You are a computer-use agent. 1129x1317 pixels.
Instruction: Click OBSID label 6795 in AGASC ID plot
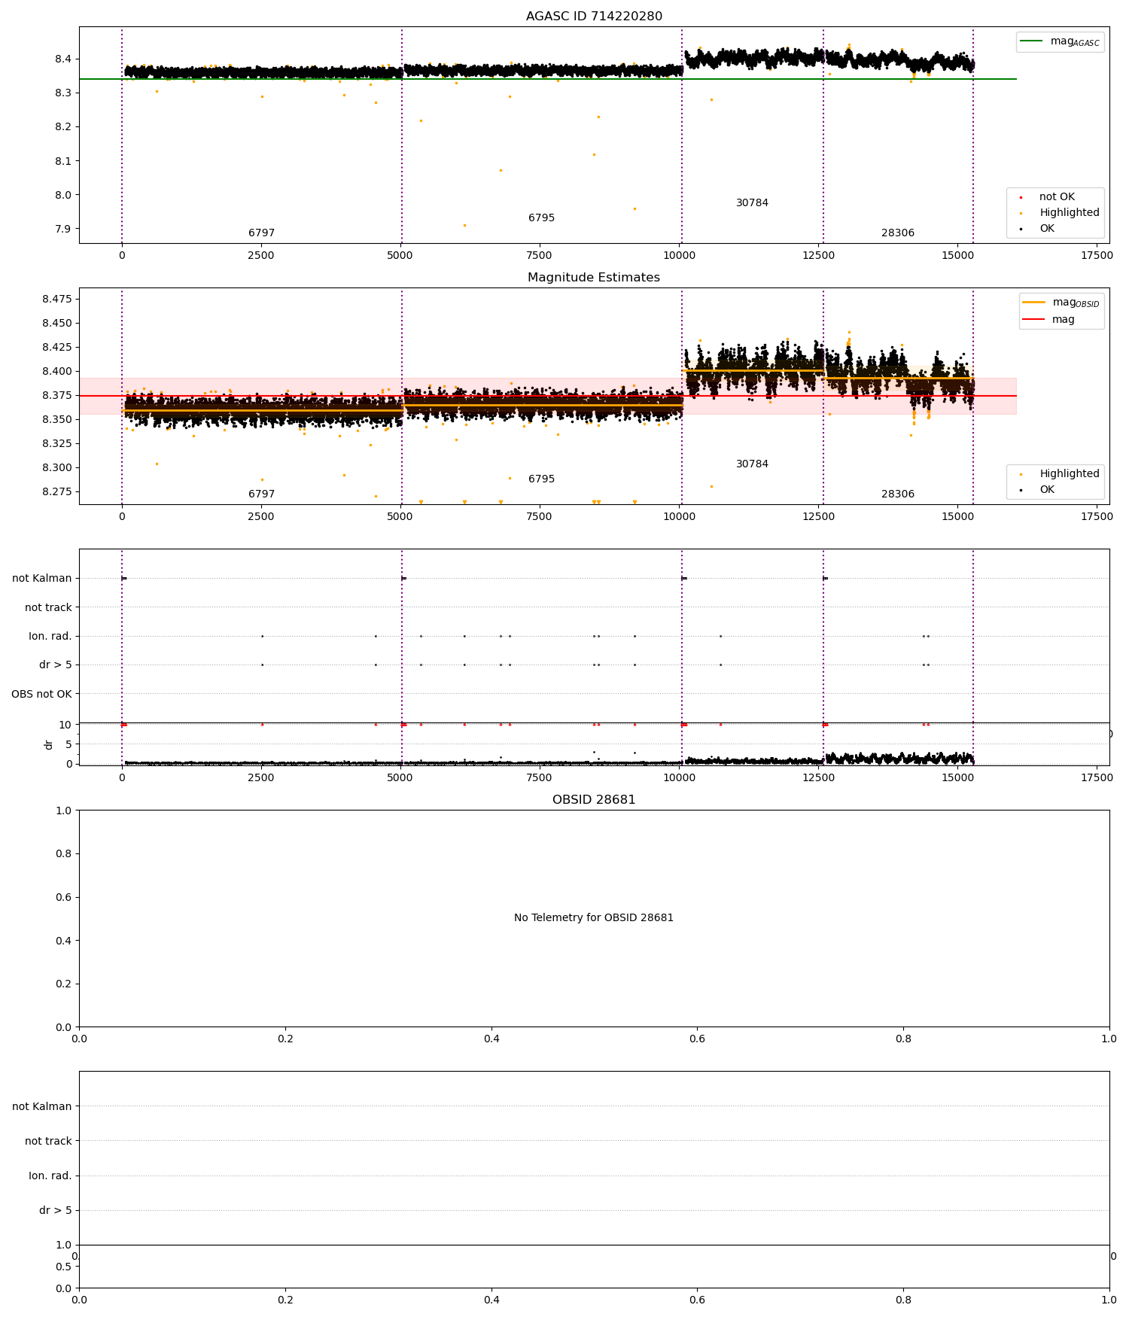click(x=541, y=218)
